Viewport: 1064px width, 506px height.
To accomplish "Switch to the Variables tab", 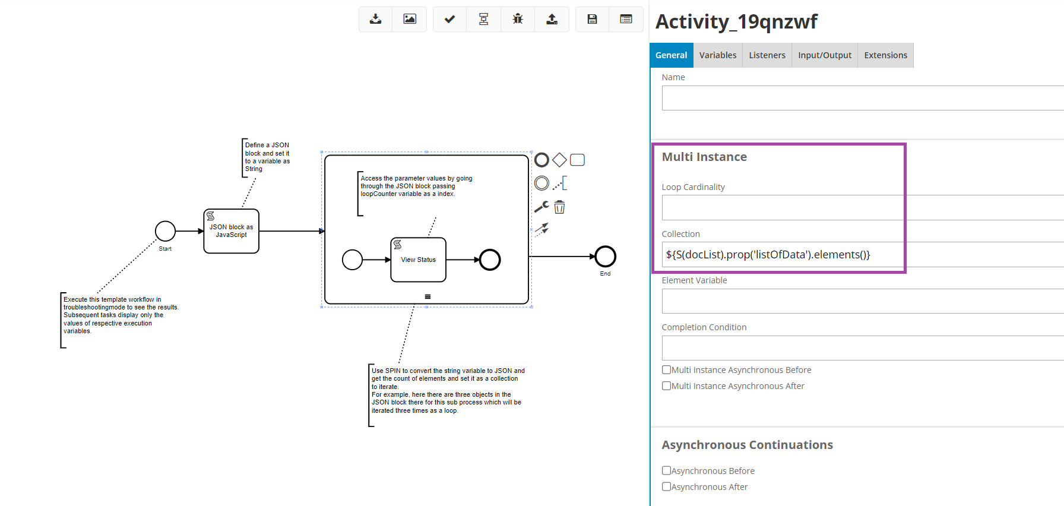I will point(717,55).
